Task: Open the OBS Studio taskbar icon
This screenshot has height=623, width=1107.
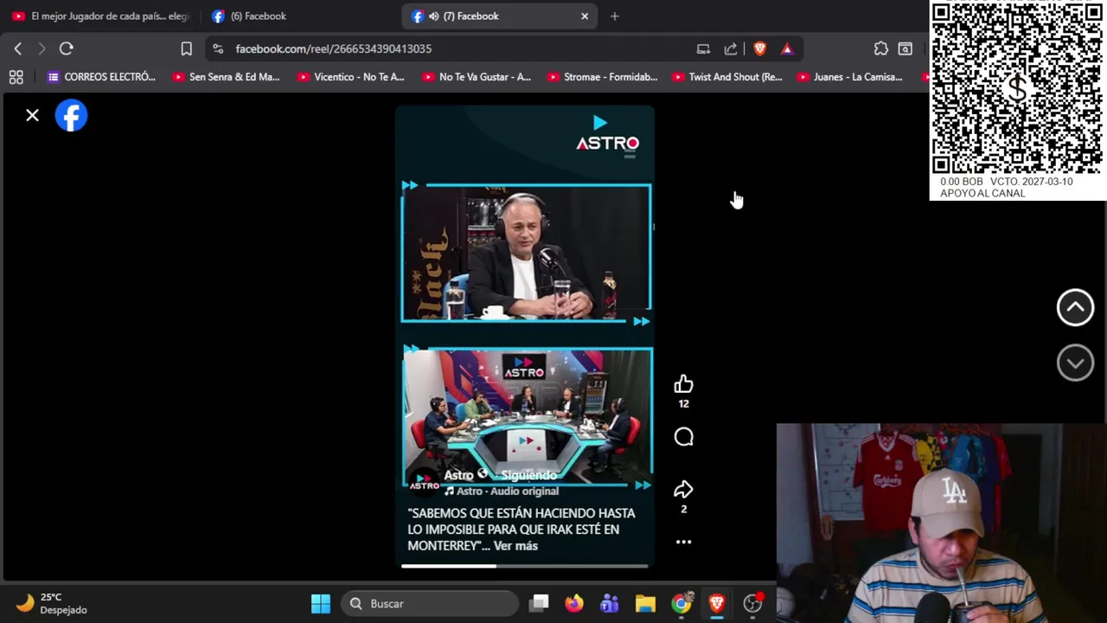Action: click(752, 603)
